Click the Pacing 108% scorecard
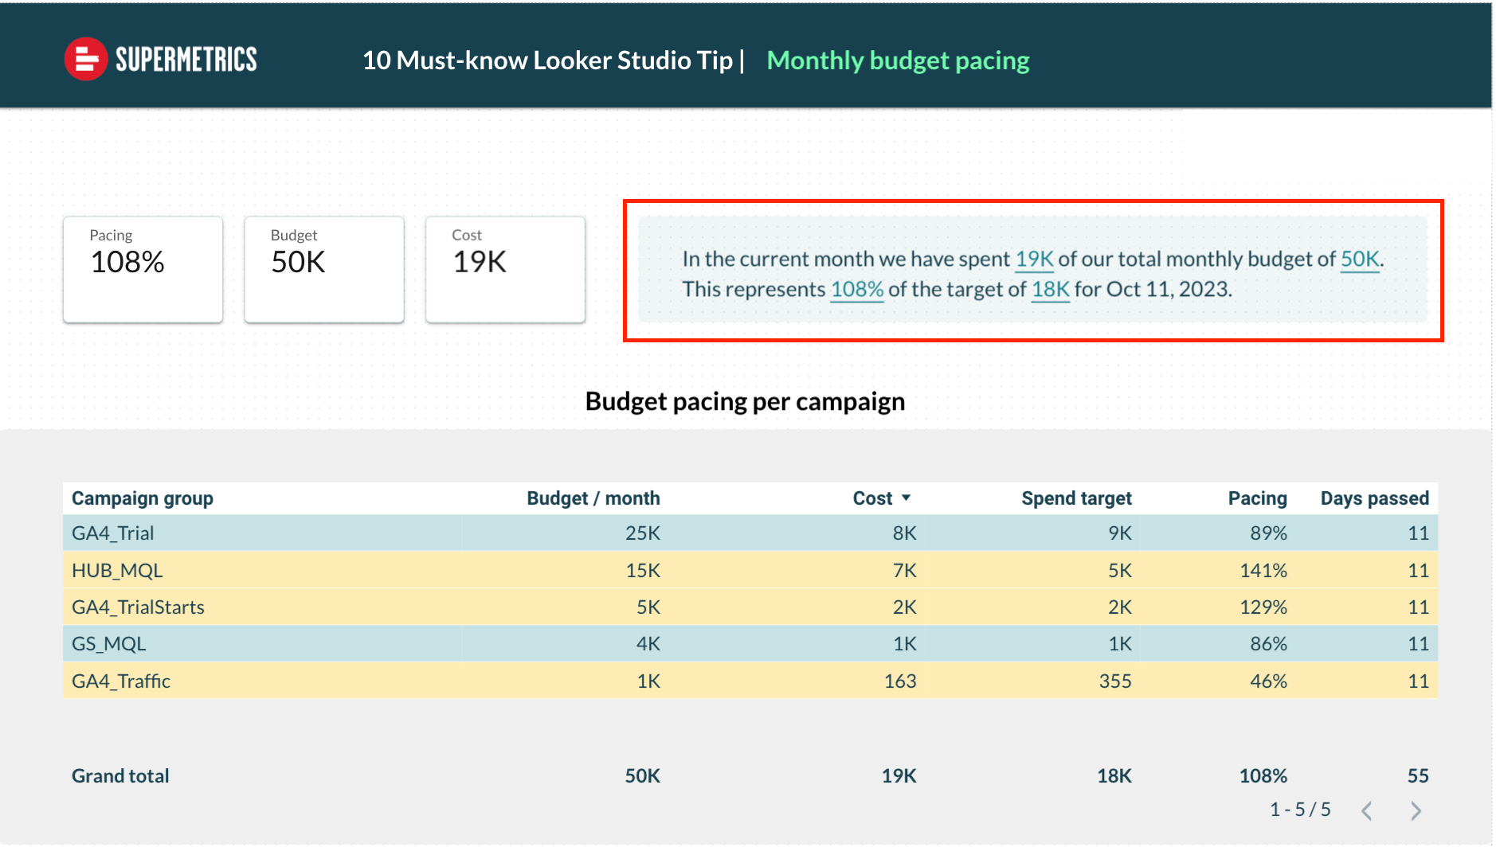Screen dimensions: 1496x847 [143, 269]
